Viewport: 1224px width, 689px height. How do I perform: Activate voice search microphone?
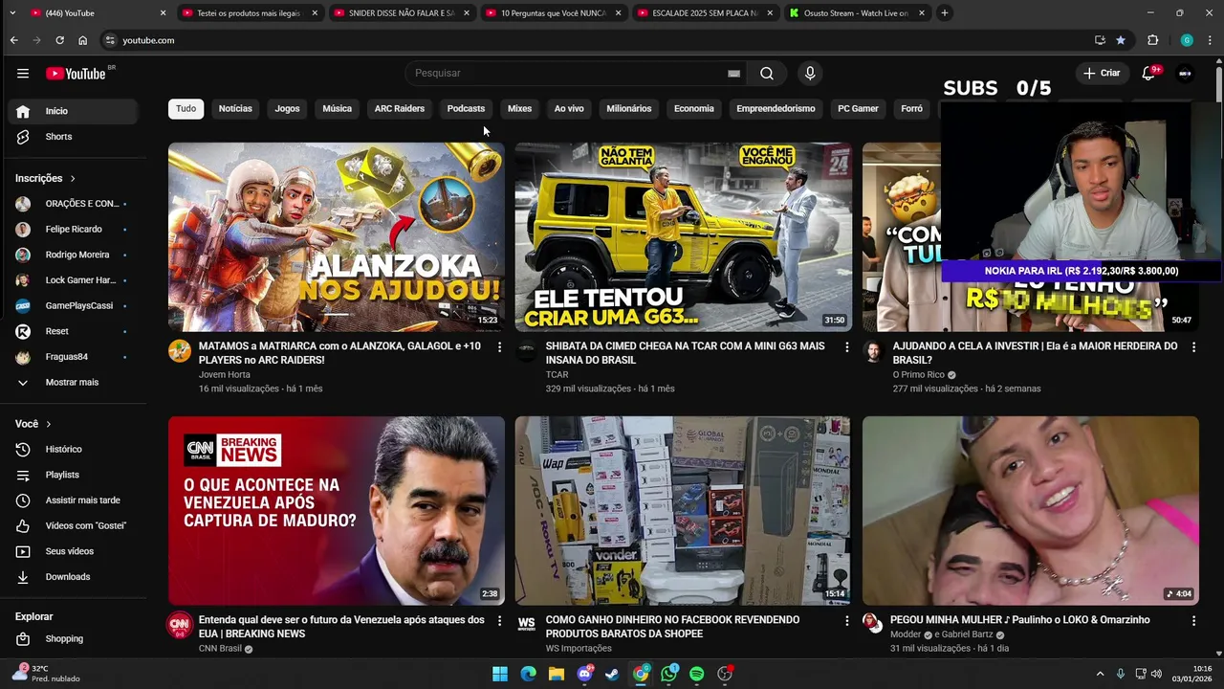810,74
